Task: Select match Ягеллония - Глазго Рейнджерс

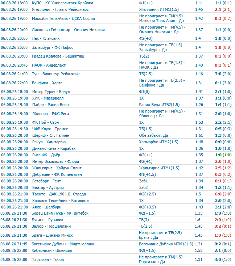Action: [x=60, y=9]
